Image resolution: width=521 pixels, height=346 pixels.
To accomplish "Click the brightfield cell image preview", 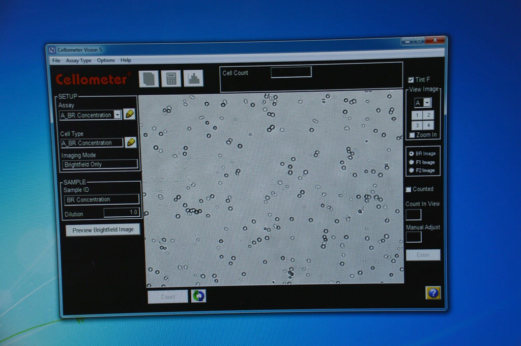I will pos(273,189).
